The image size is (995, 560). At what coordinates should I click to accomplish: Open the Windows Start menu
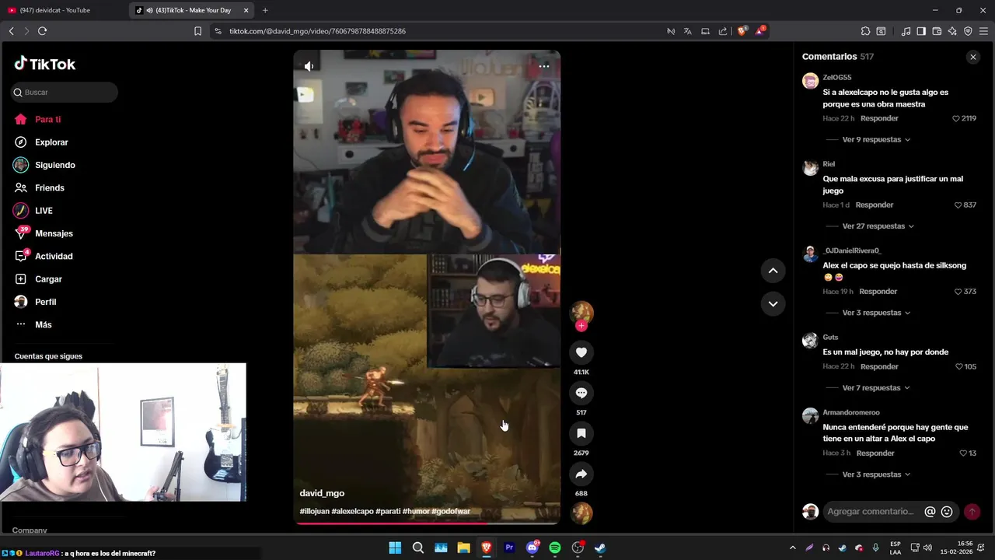click(395, 548)
